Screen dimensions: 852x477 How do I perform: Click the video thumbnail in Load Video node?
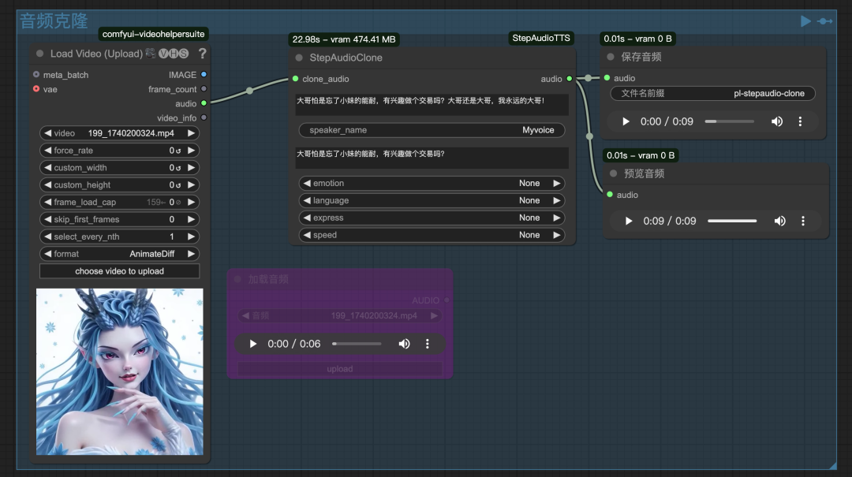pos(119,372)
